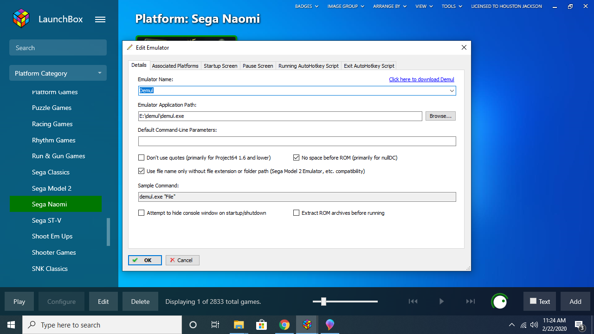Open the LaunchBox hamburger menu

coord(100,19)
